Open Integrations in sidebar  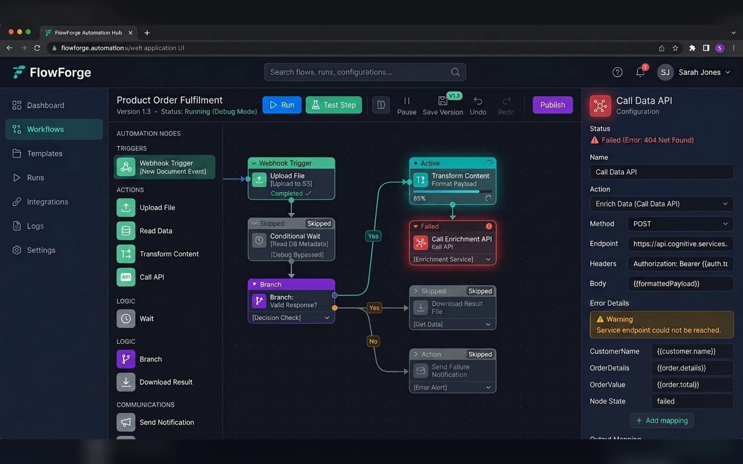point(54,202)
